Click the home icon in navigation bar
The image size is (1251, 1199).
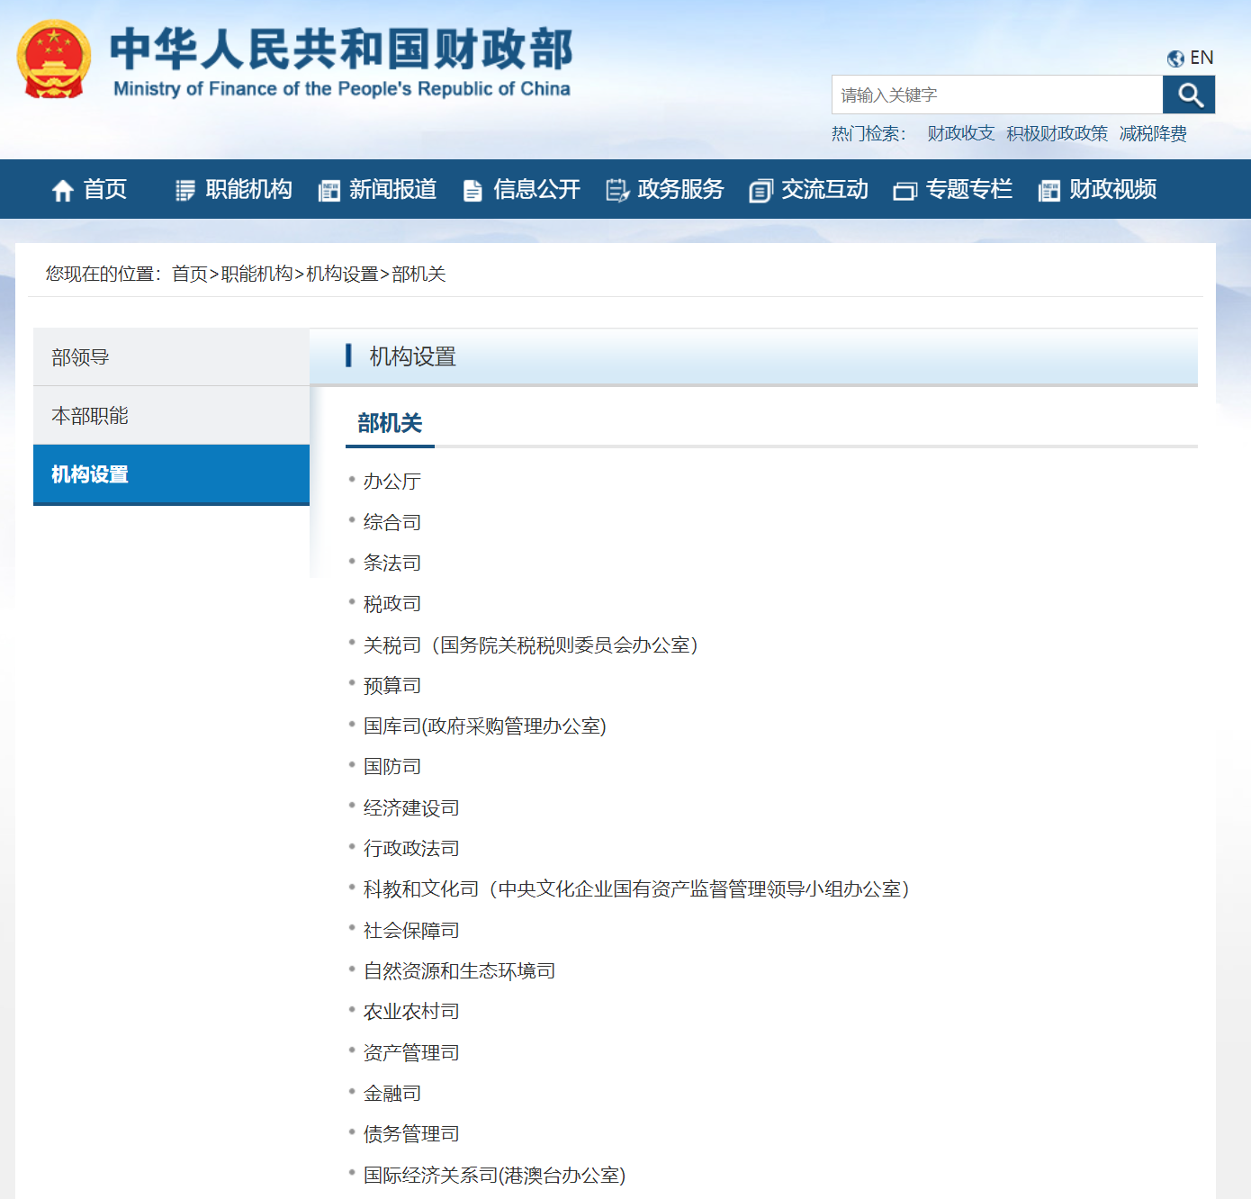tap(62, 190)
